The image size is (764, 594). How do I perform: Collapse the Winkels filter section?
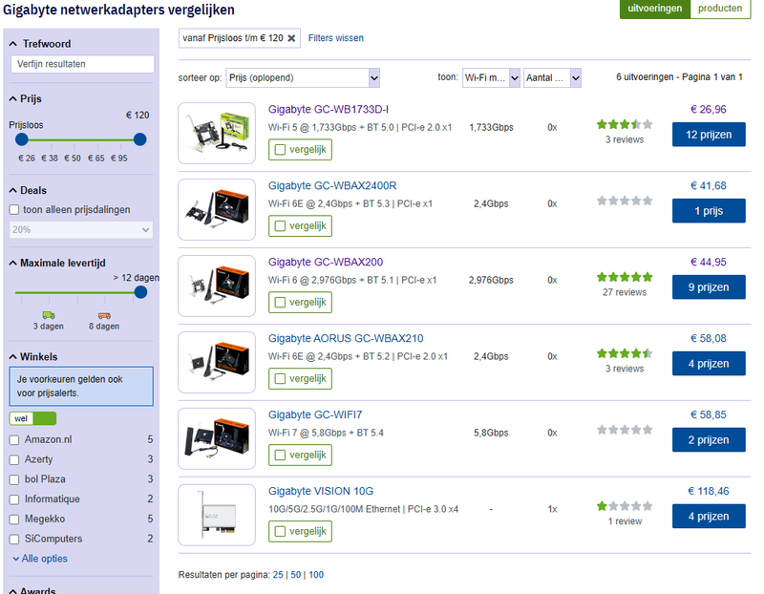(33, 357)
